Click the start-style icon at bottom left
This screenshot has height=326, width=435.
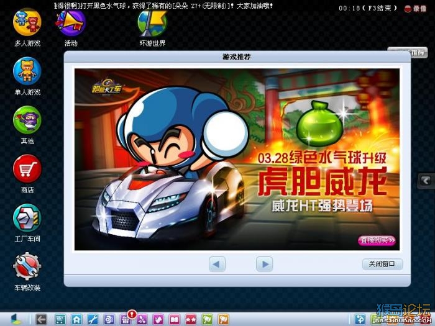pos(16,320)
